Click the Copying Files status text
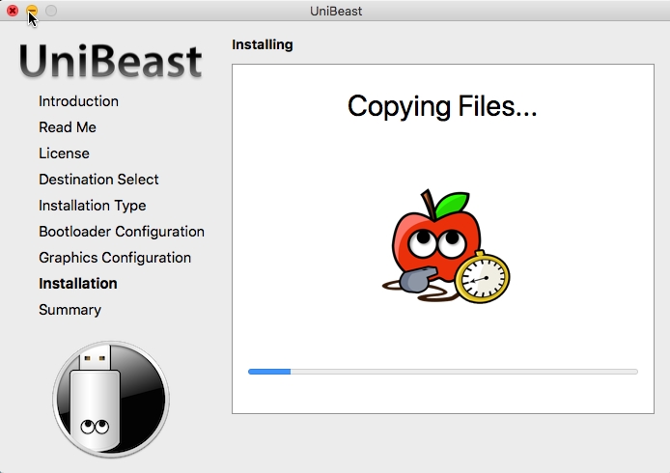Viewport: 670px width, 473px height. pos(442,106)
